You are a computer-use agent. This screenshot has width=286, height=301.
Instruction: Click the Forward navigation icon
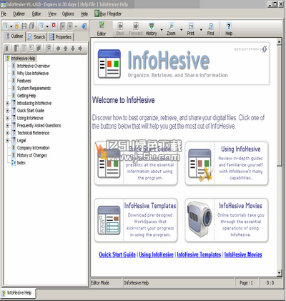click(136, 26)
